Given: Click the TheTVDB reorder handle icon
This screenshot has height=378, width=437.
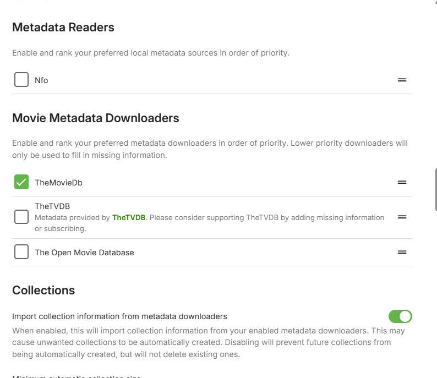Looking at the screenshot, I should pyautogui.click(x=402, y=217).
